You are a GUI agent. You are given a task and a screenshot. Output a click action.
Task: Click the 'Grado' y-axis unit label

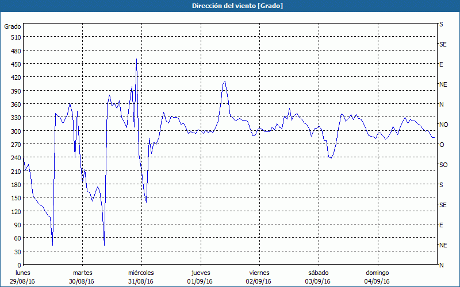point(13,26)
